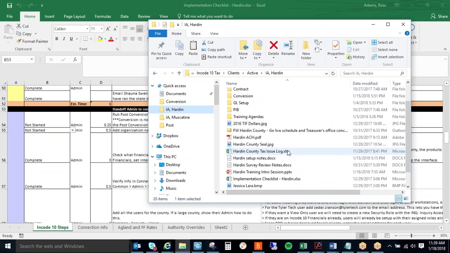The height and width of the screenshot is (253, 450).
Task: Sort files by Date modified column header
Action: (x=365, y=83)
